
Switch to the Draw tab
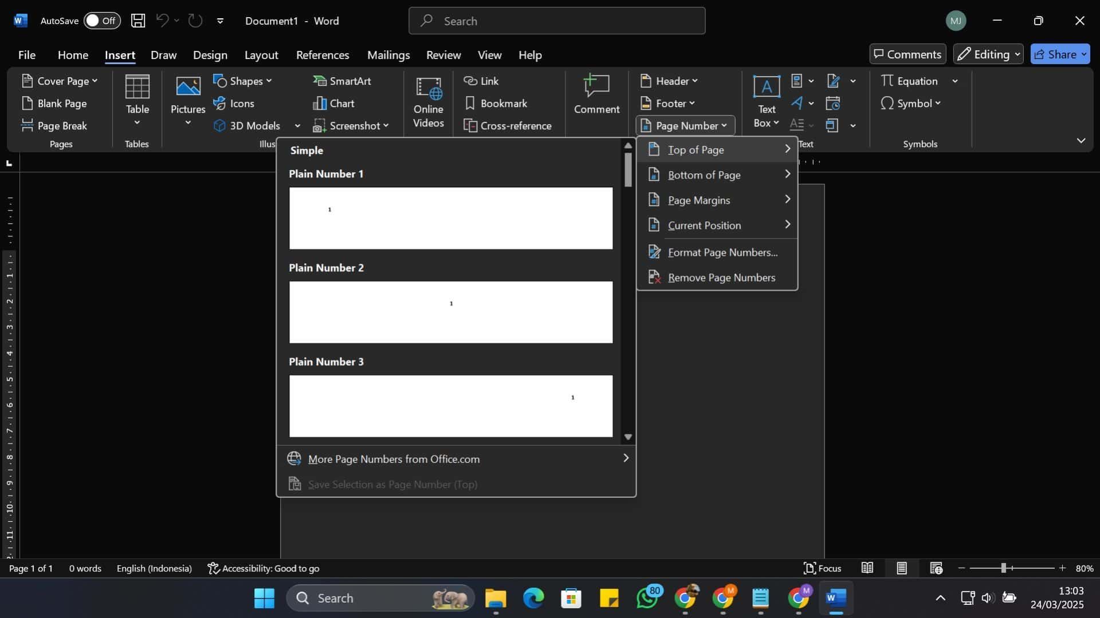point(163,54)
